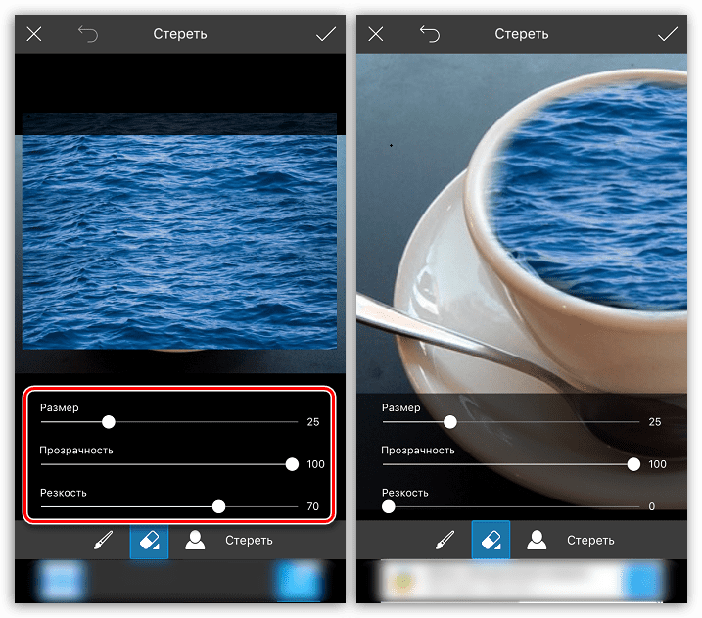Viewport: 702px width, 618px height.
Task: Select the eraser tool in the left screen
Action: (x=149, y=540)
